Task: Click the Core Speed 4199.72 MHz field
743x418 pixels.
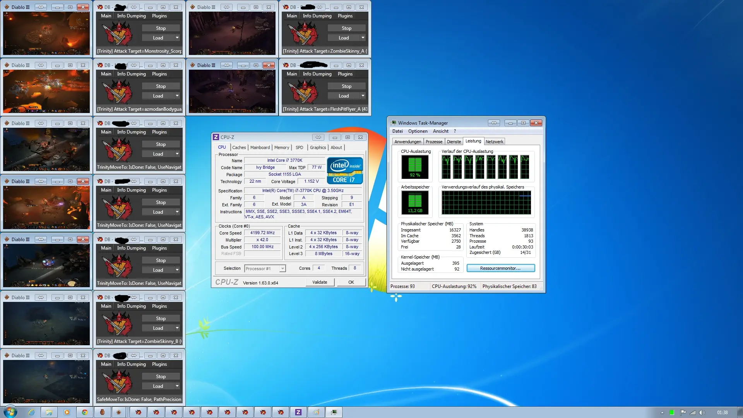Action: [x=262, y=233]
